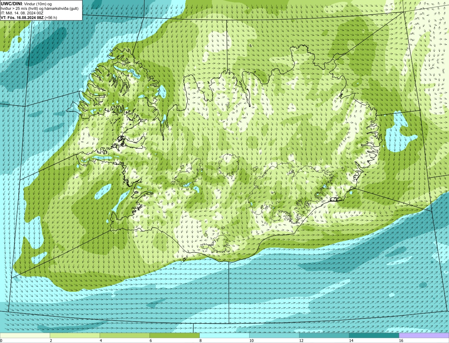Click the teal 12–14 legend swatch

(324, 336)
